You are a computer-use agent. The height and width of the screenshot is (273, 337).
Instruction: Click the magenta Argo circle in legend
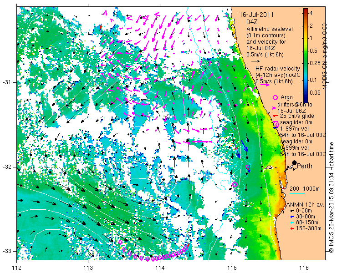click(276, 97)
